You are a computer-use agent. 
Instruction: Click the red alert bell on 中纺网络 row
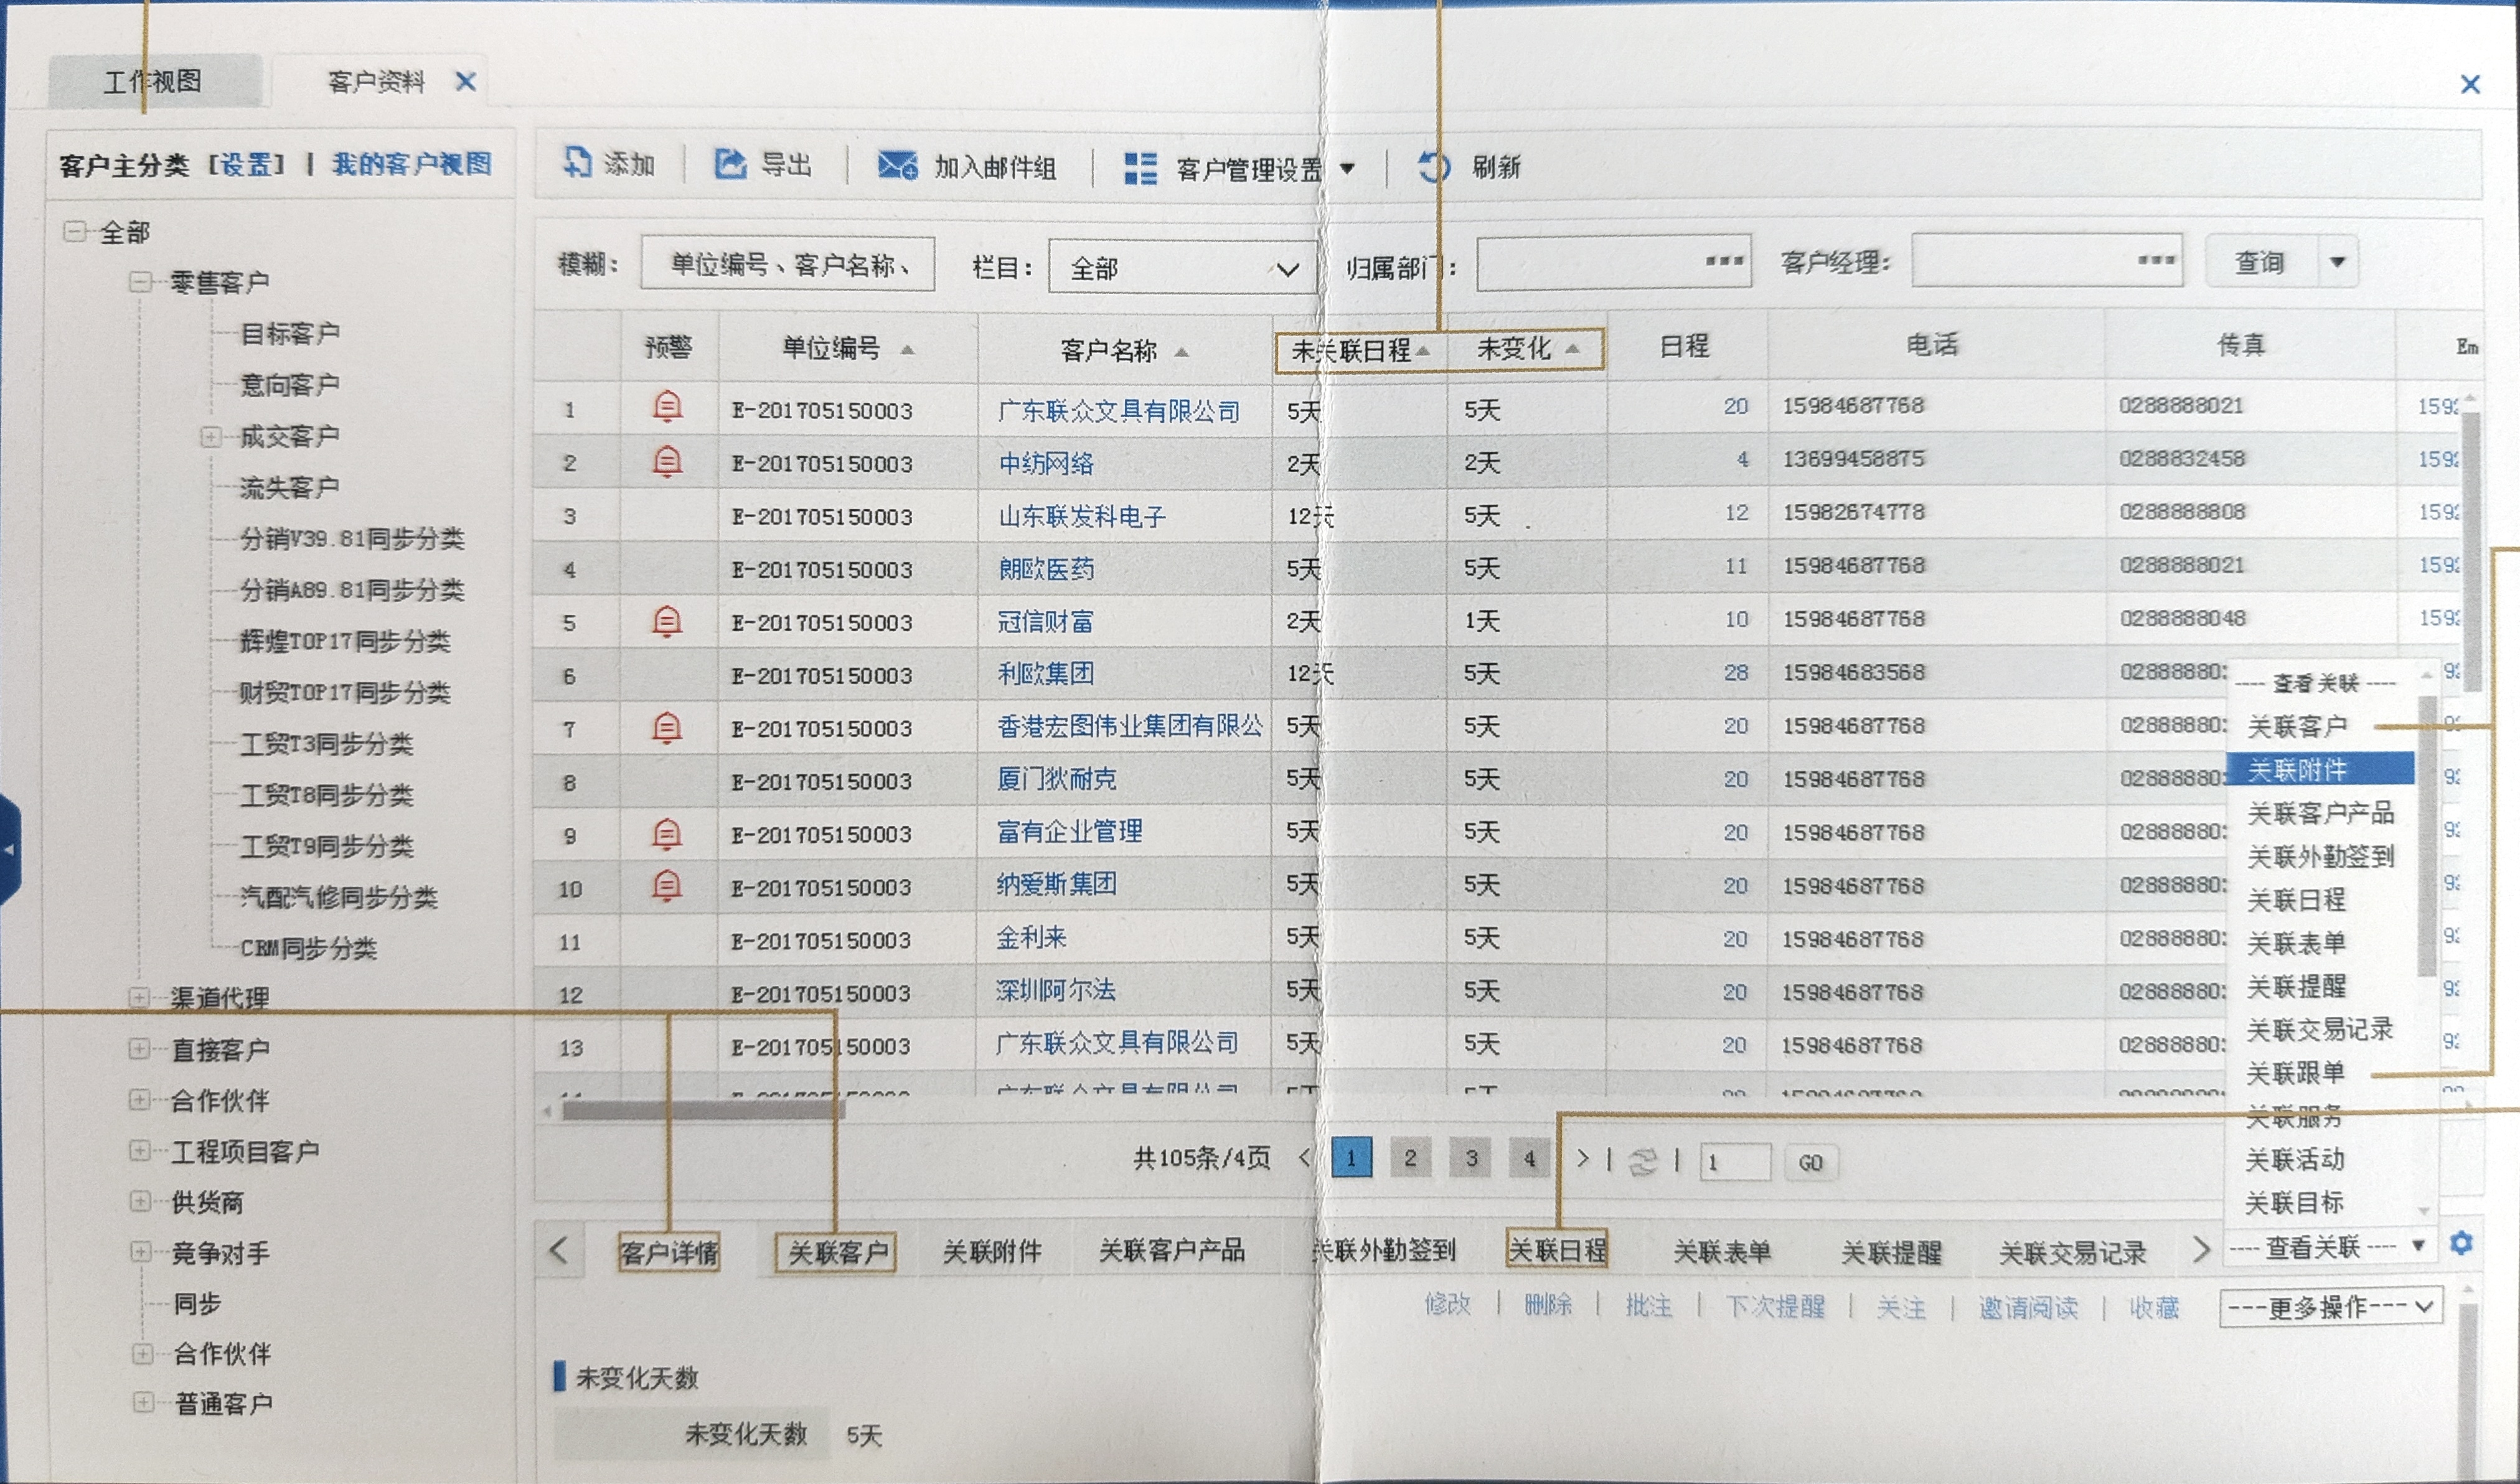click(668, 462)
